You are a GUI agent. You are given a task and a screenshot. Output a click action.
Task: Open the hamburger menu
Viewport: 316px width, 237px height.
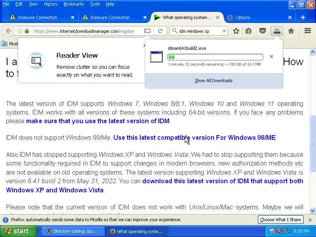pyautogui.click(x=308, y=31)
